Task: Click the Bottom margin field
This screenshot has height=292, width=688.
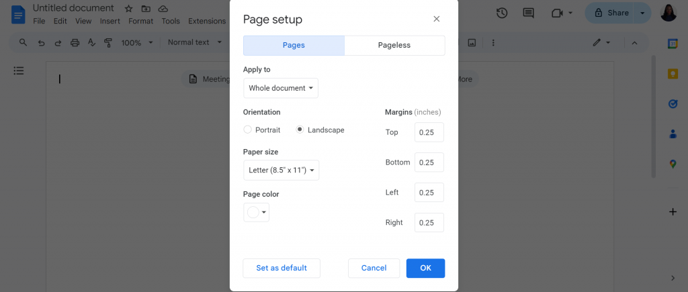Action: coord(429,162)
